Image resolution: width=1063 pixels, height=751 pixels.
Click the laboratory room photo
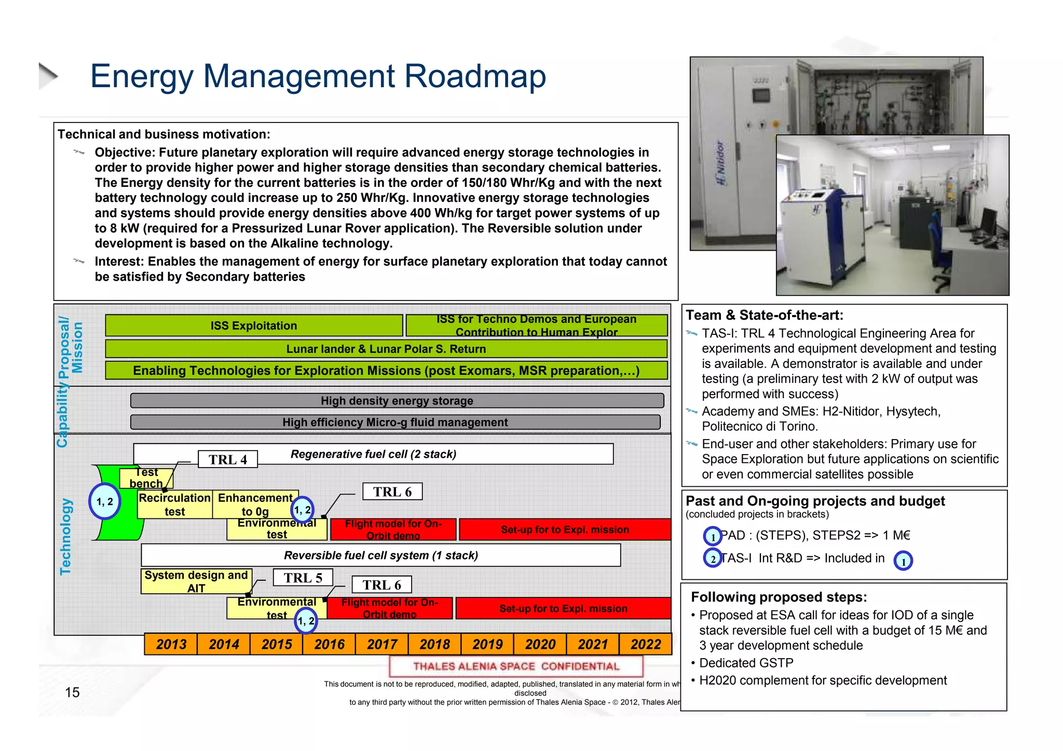pyautogui.click(x=892, y=215)
